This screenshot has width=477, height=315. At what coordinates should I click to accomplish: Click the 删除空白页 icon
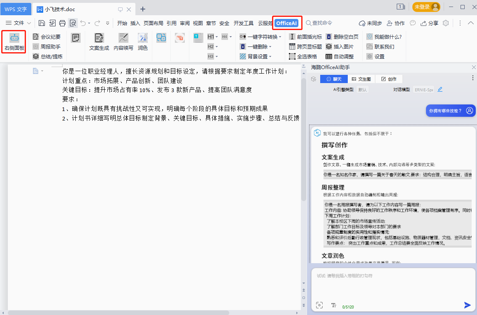342,37
